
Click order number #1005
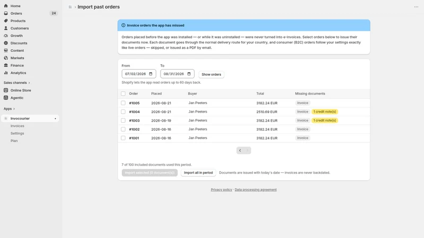point(134,103)
